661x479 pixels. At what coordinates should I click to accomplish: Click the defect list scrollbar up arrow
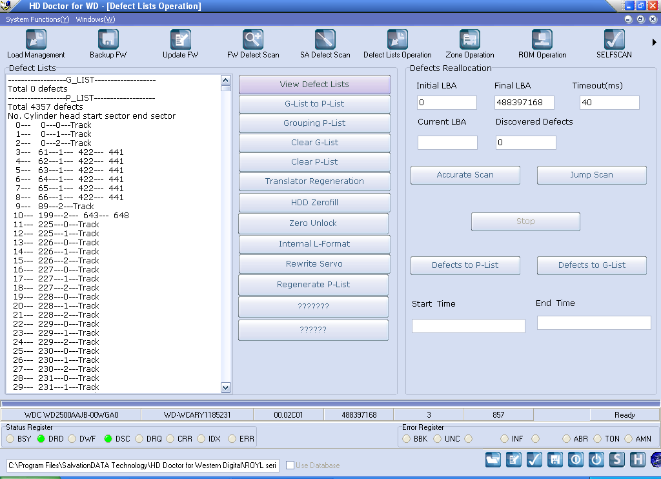pos(226,81)
